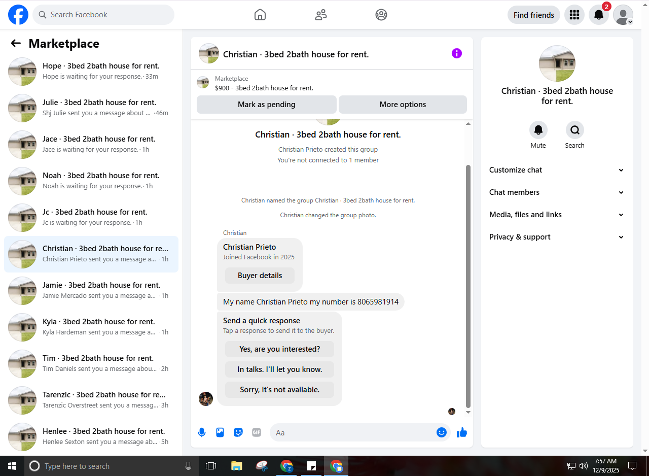Open the Hope conversation
This screenshot has width=649, height=476.
tap(91, 72)
